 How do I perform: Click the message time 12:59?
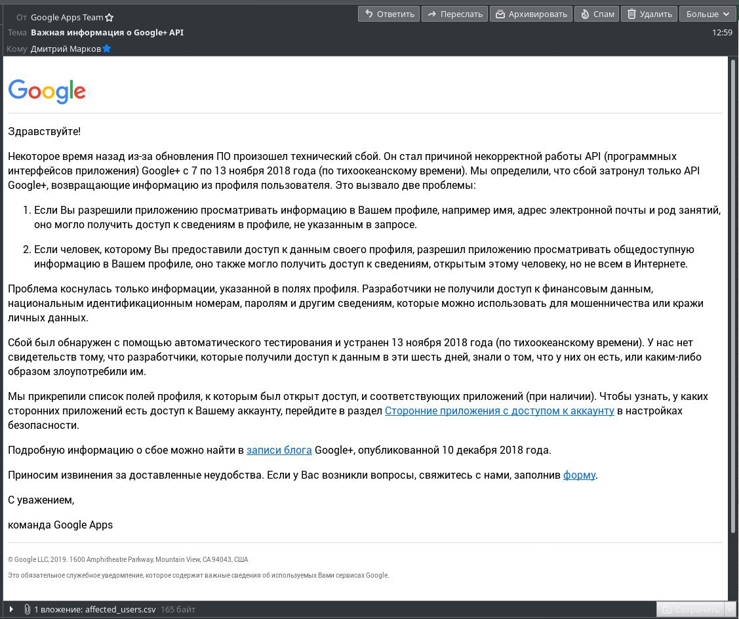pos(722,33)
